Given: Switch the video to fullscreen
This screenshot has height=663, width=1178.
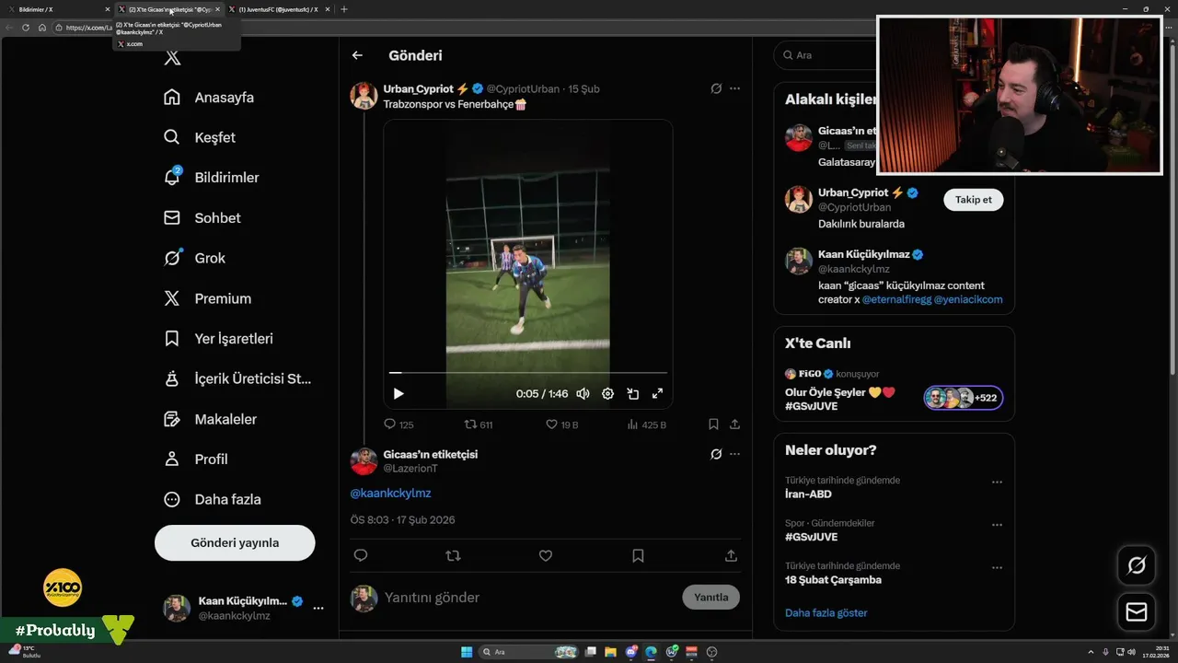Looking at the screenshot, I should pos(657,393).
